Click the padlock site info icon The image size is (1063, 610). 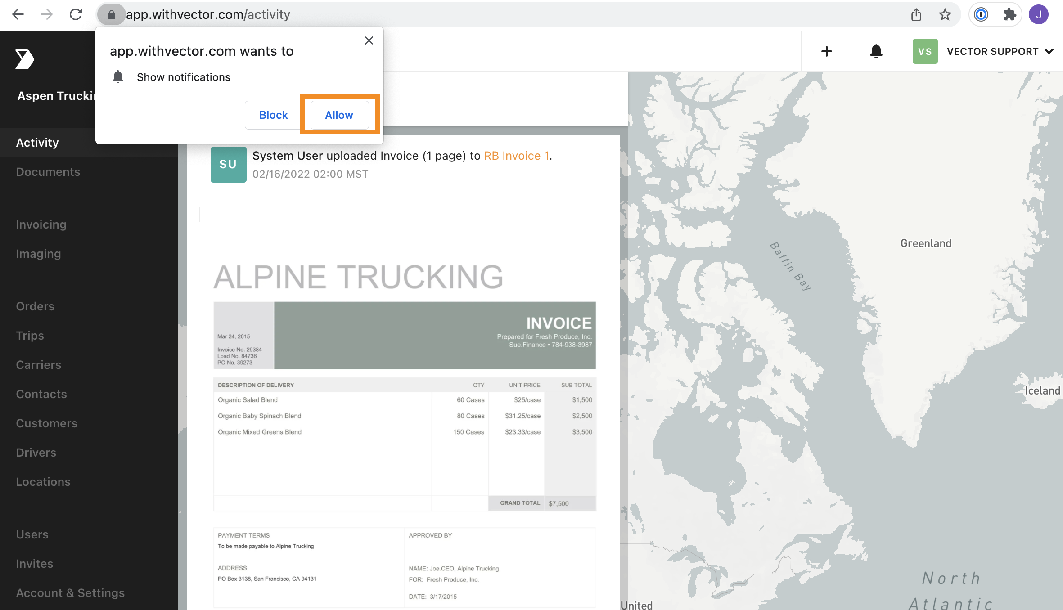(x=111, y=15)
